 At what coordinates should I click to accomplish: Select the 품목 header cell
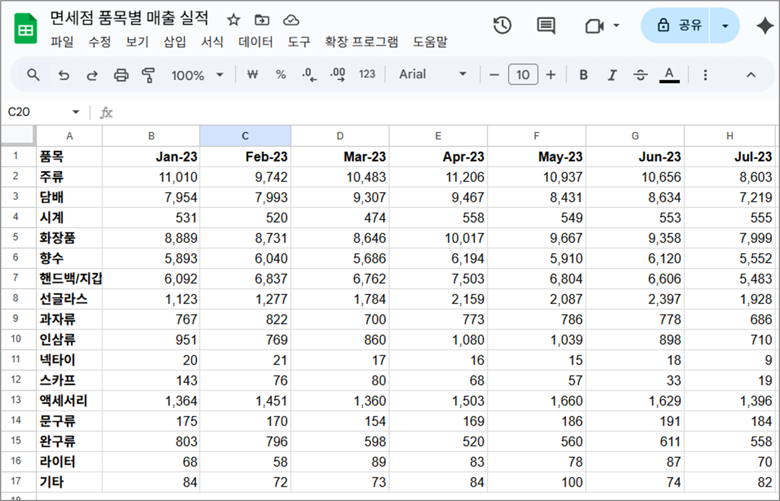point(69,157)
